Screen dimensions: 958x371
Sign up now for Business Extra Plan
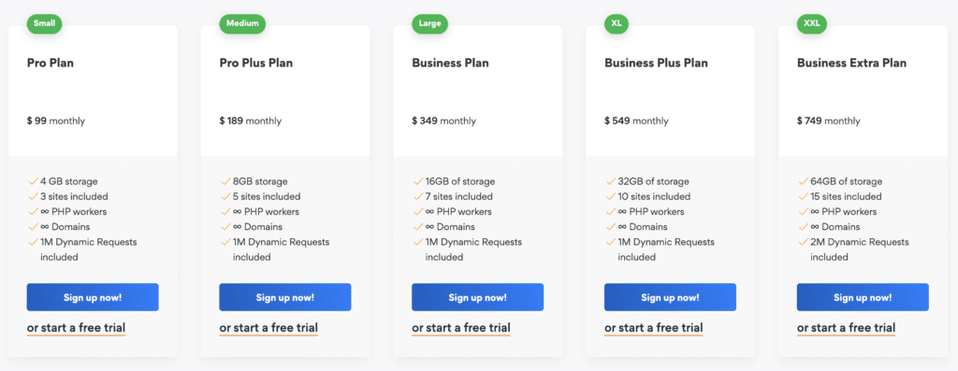point(863,297)
